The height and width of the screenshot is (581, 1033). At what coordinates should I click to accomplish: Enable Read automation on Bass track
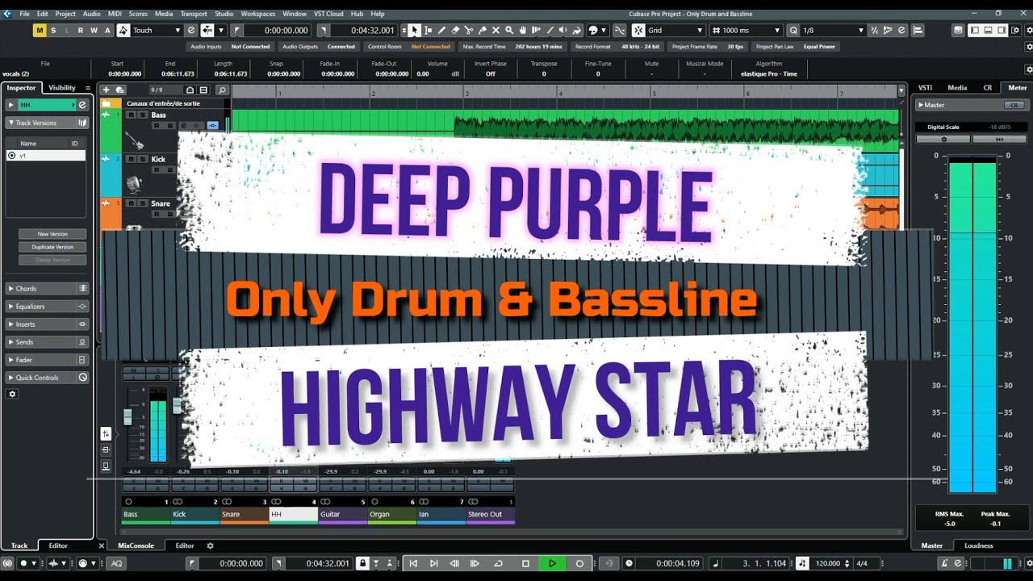pos(157,126)
